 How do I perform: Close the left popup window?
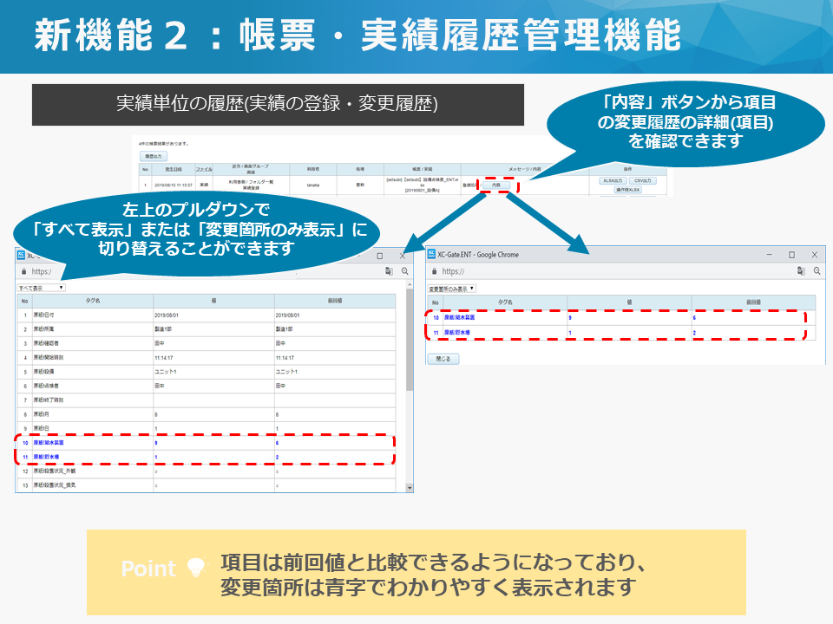click(x=403, y=256)
